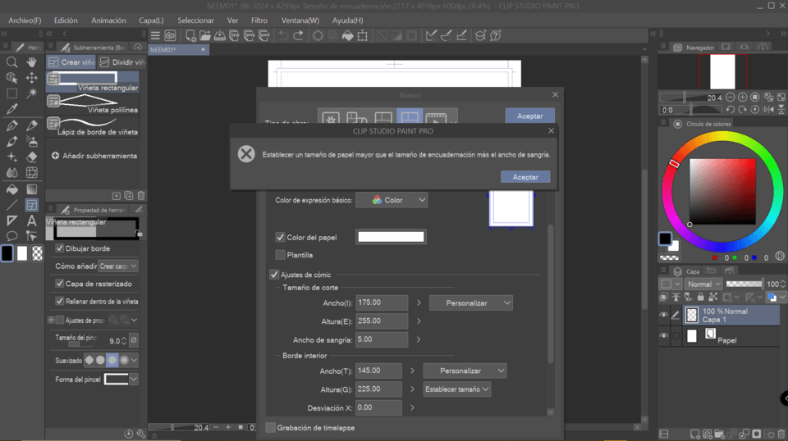This screenshot has height=441, width=788.
Task: Select the Gradient tool
Action: click(32, 189)
